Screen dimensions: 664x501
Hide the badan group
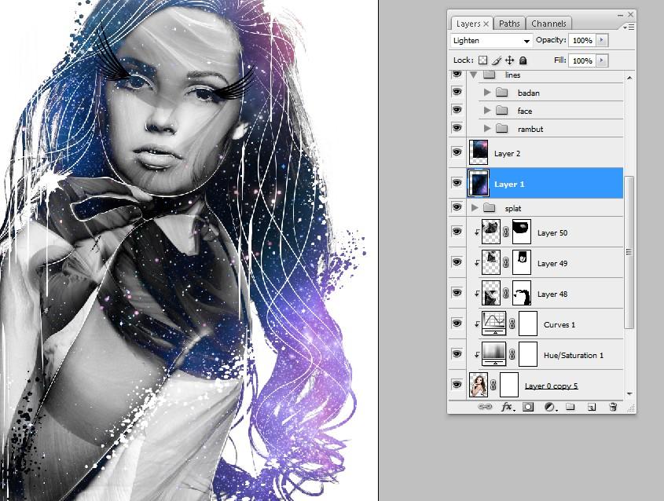pos(457,92)
